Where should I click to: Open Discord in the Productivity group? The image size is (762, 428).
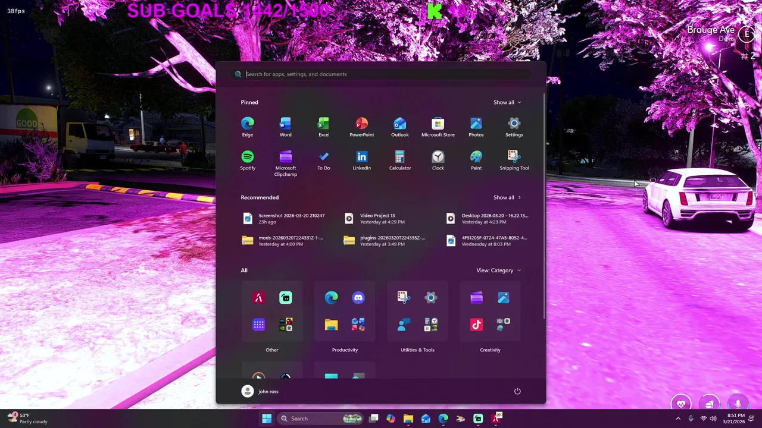(x=358, y=298)
